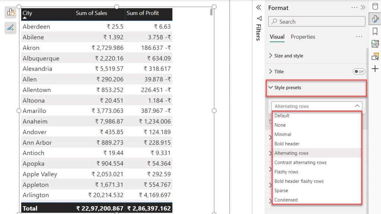
Task: Select the Aberdeen row city cell
Action: [x=36, y=26]
